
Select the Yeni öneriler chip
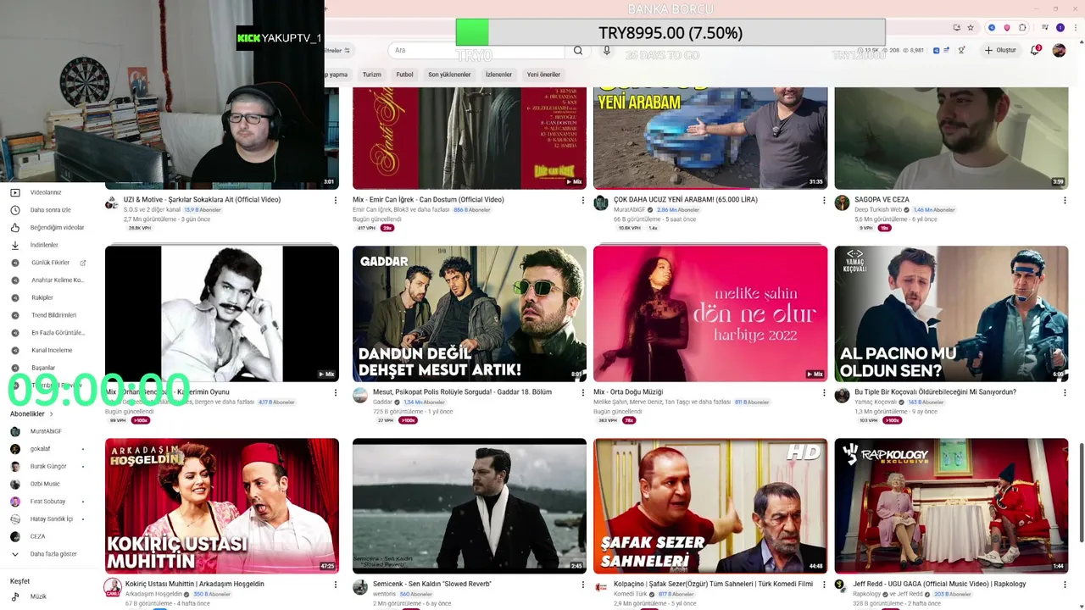click(x=544, y=75)
